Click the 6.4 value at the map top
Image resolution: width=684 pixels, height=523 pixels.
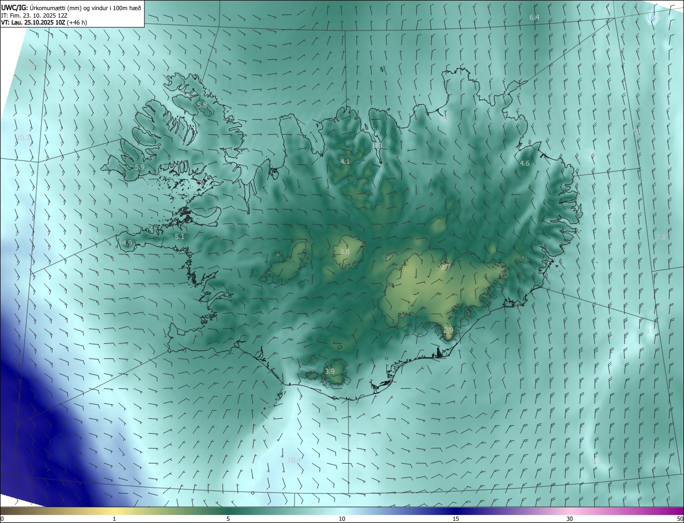[534, 18]
